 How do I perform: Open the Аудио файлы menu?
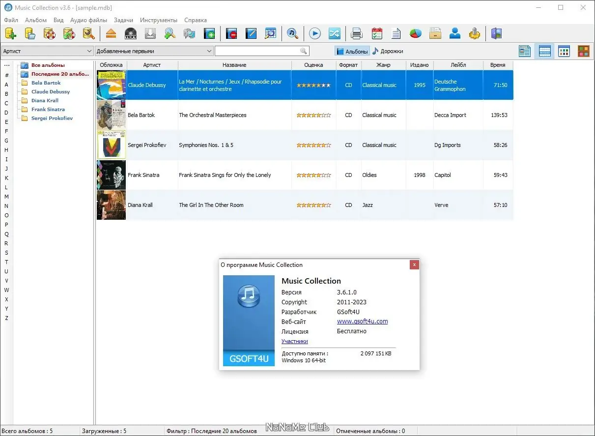click(x=88, y=20)
